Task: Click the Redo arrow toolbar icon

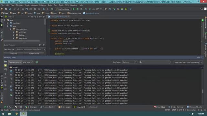Action: point(18,9)
